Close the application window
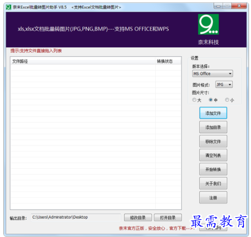Screen dimensions: 251x237 click(239, 6)
